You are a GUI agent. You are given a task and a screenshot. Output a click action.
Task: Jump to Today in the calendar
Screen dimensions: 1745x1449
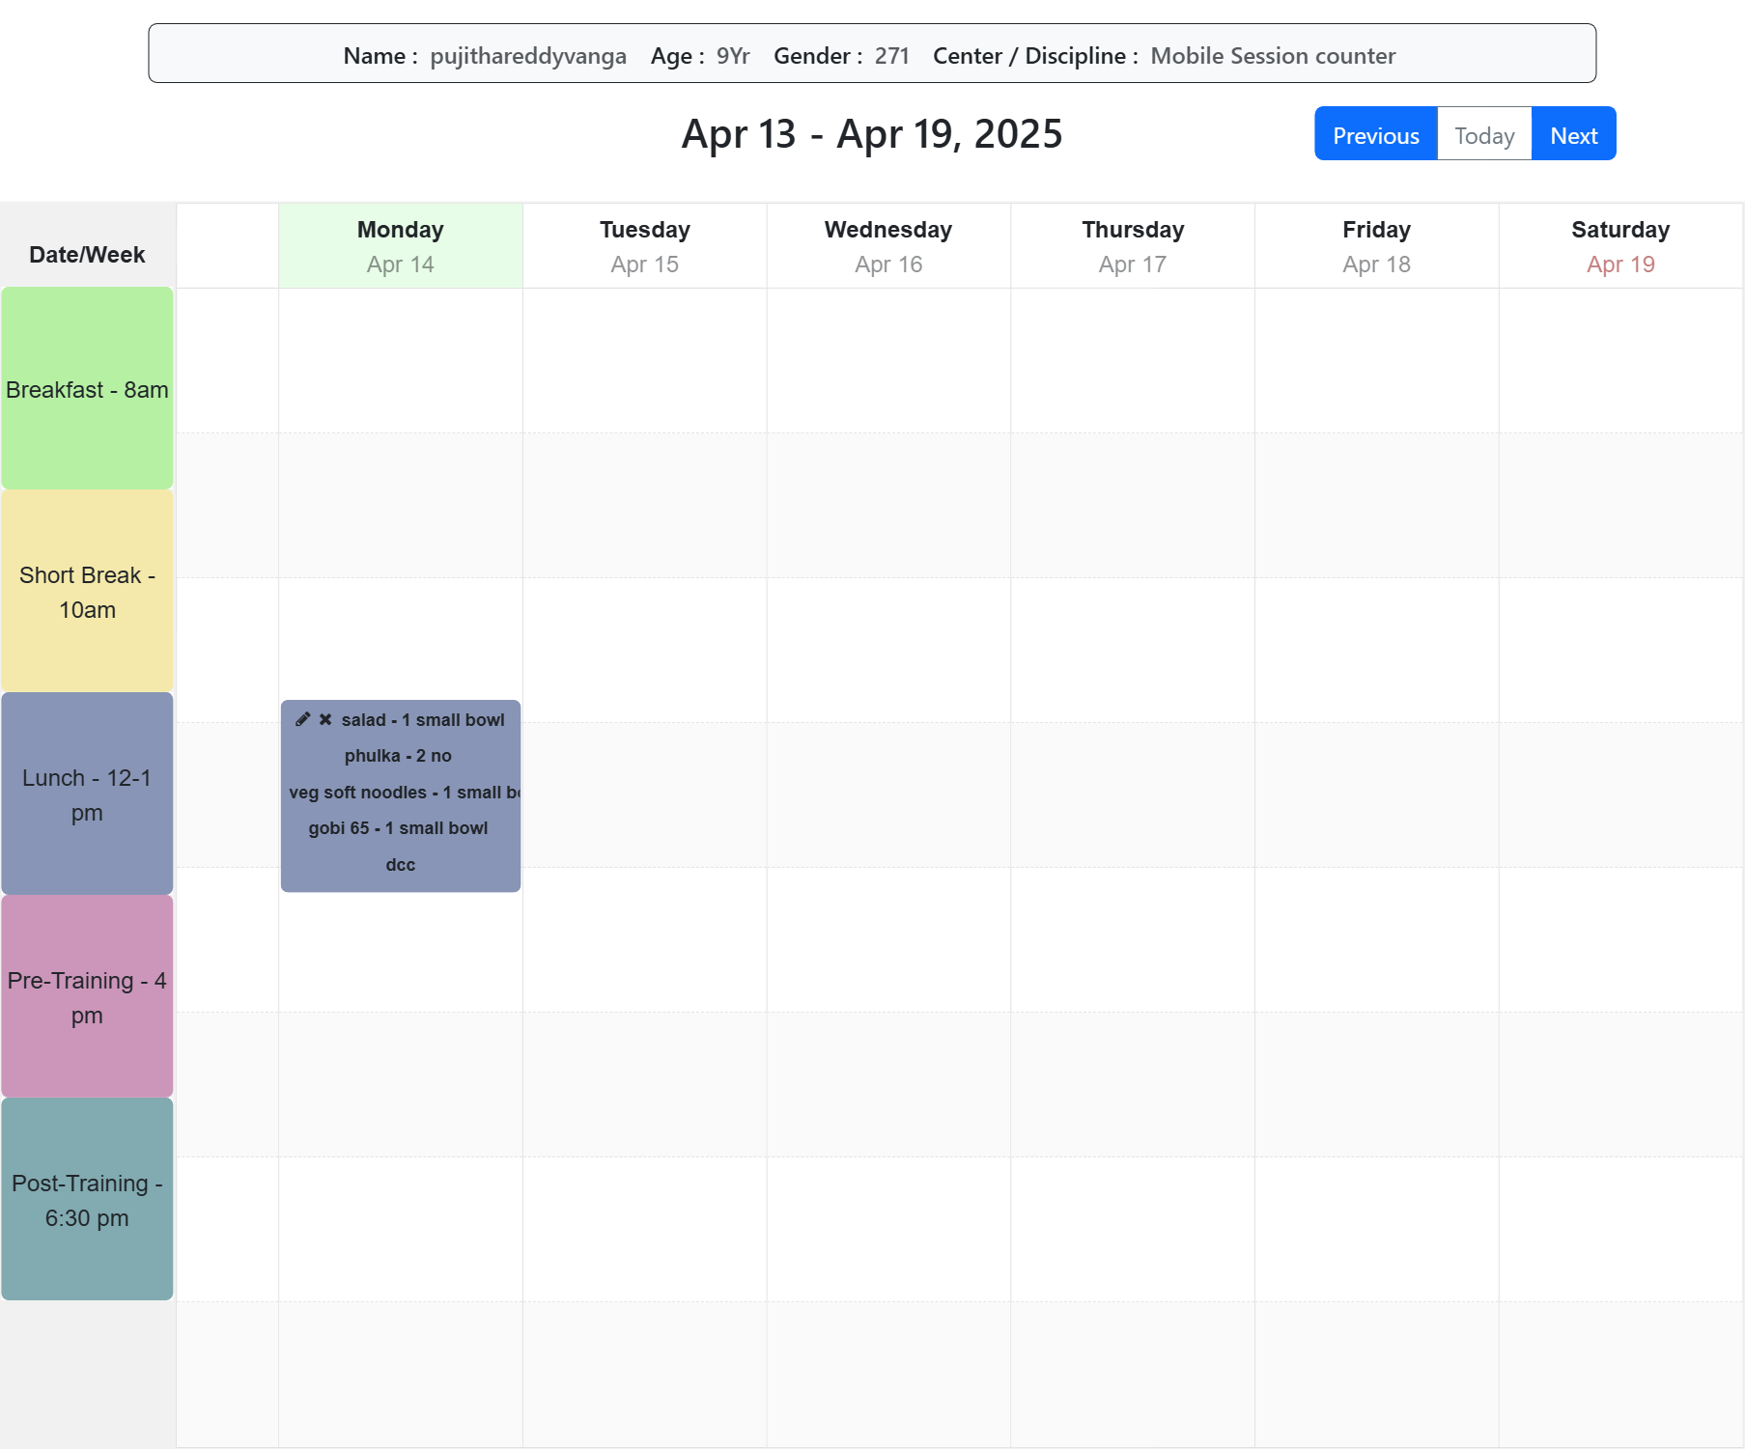pos(1483,134)
